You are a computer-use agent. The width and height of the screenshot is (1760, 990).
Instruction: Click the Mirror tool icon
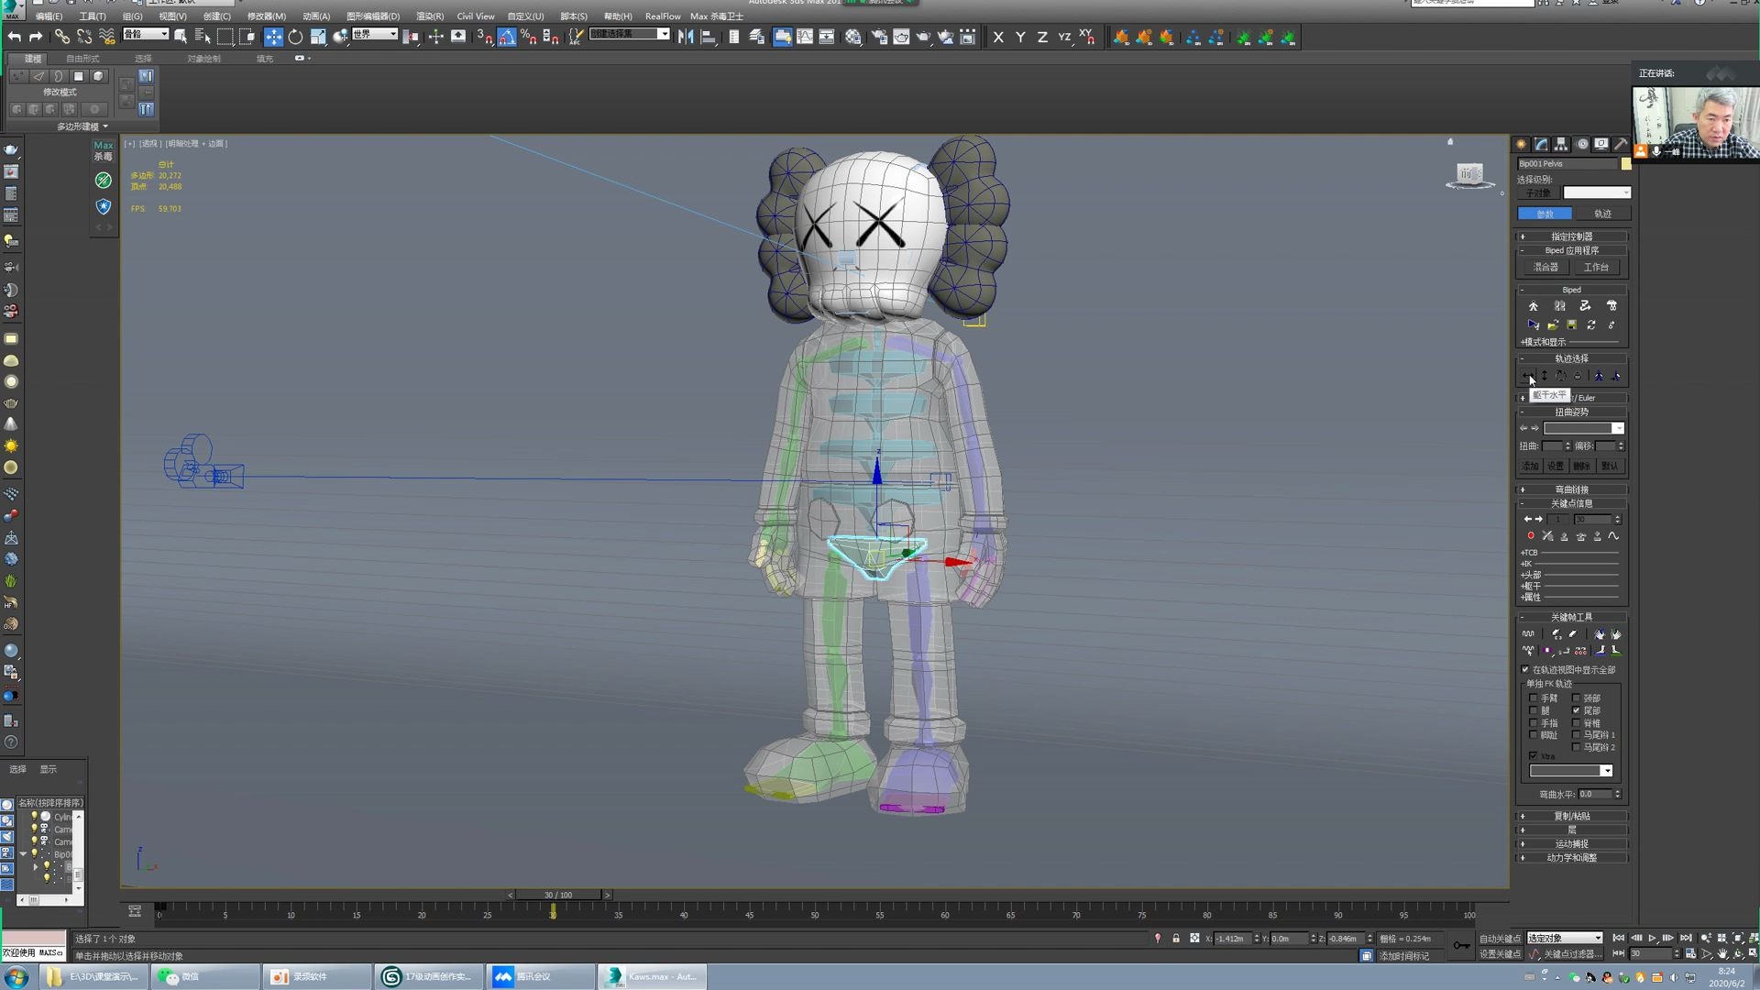686,37
